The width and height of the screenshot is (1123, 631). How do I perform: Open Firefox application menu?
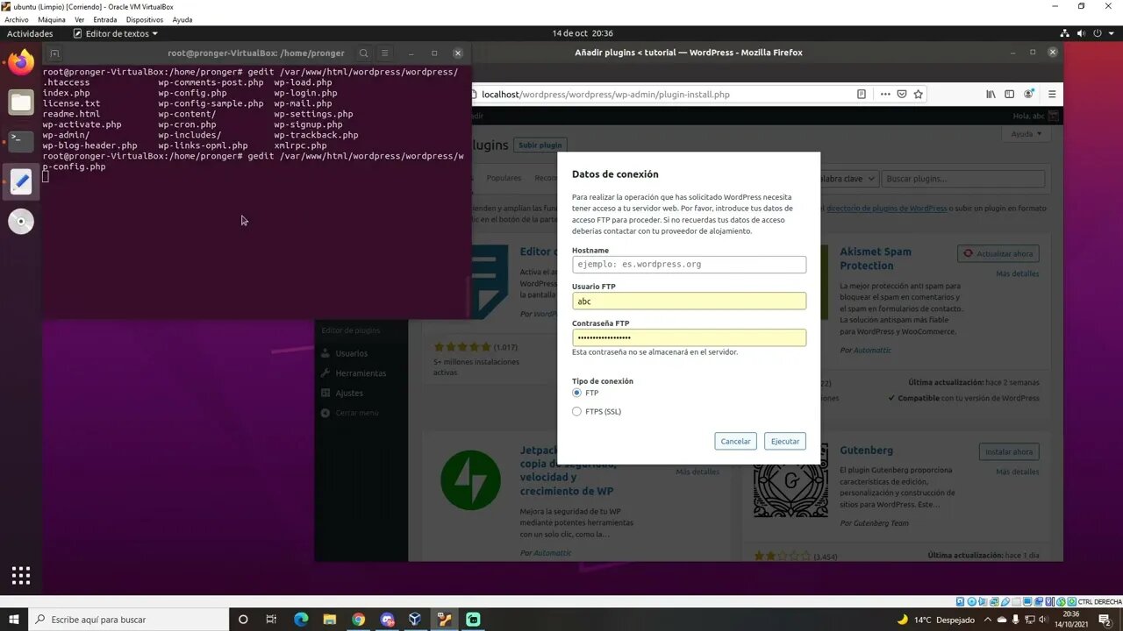click(1052, 94)
